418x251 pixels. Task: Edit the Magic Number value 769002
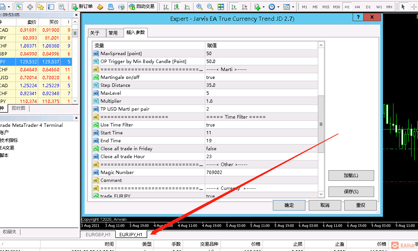[x=261, y=172]
